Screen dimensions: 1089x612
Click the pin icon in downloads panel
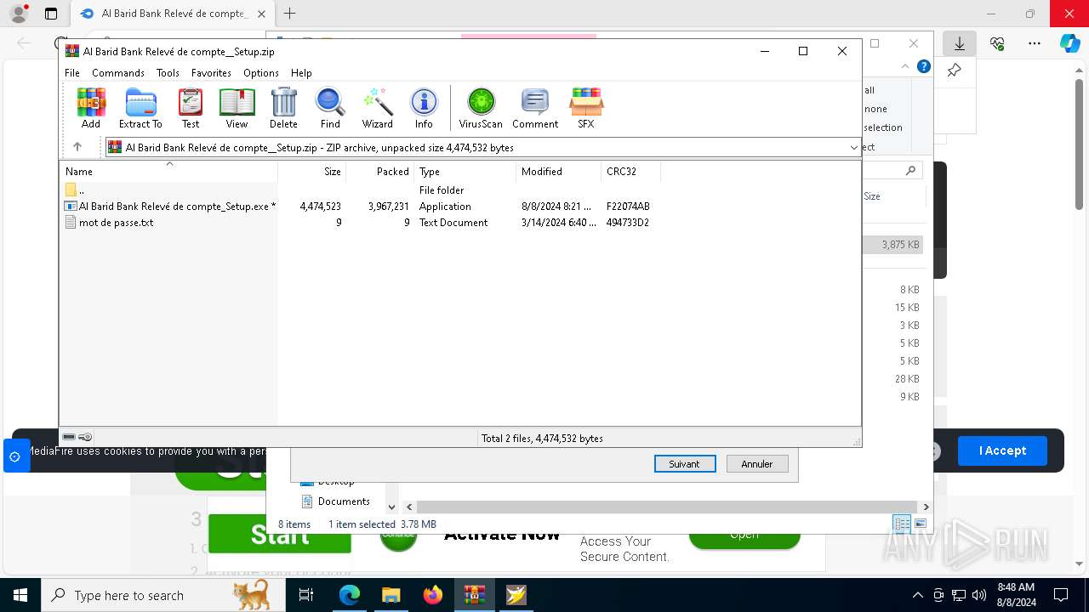click(955, 71)
